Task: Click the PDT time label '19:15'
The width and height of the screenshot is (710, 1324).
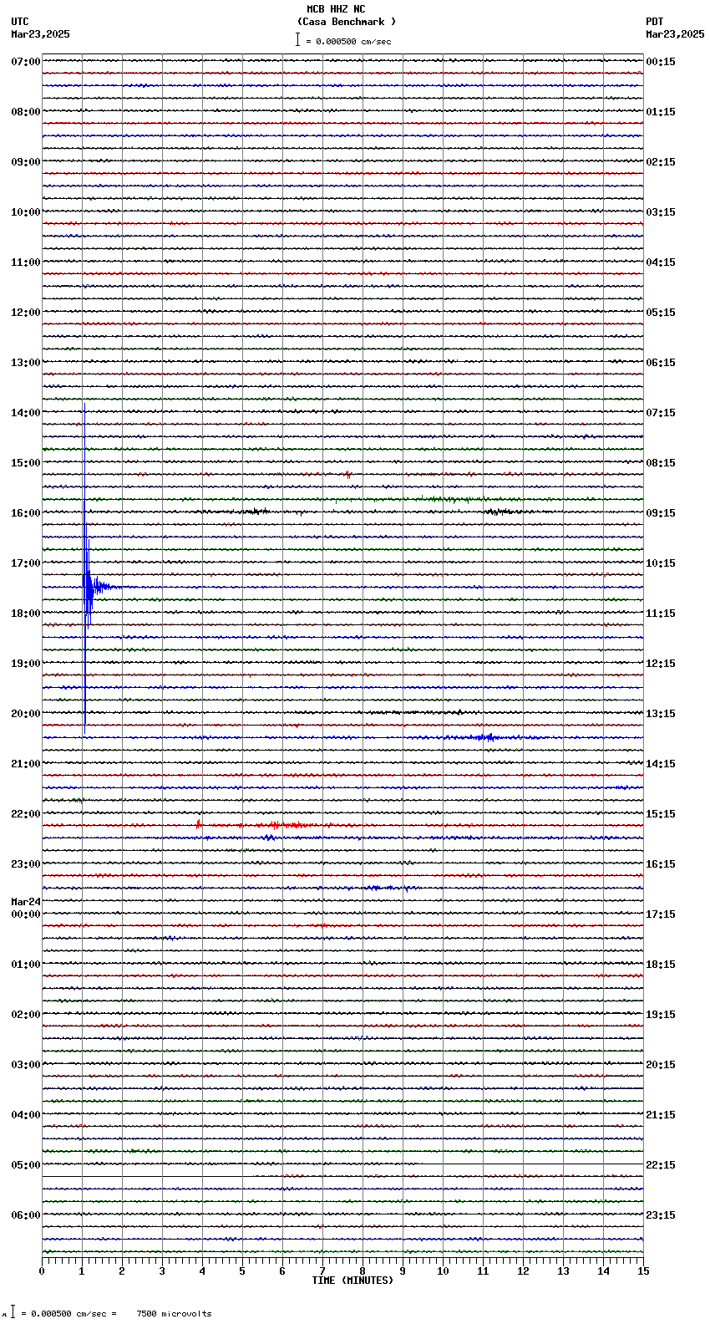Action: click(x=661, y=1015)
